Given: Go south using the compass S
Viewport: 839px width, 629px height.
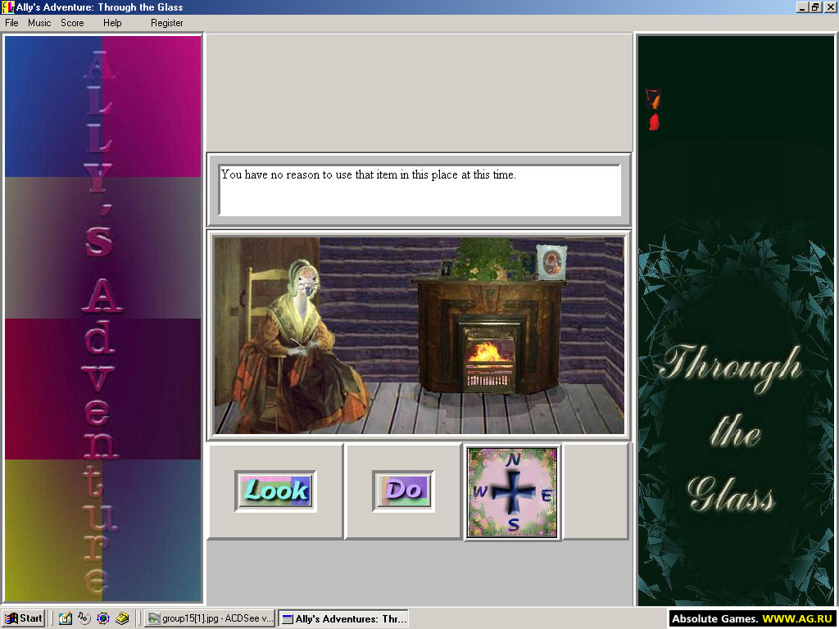Looking at the screenshot, I should pos(513,525).
